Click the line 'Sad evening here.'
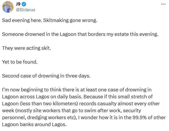Screen dimensions: 169x131 22,20
